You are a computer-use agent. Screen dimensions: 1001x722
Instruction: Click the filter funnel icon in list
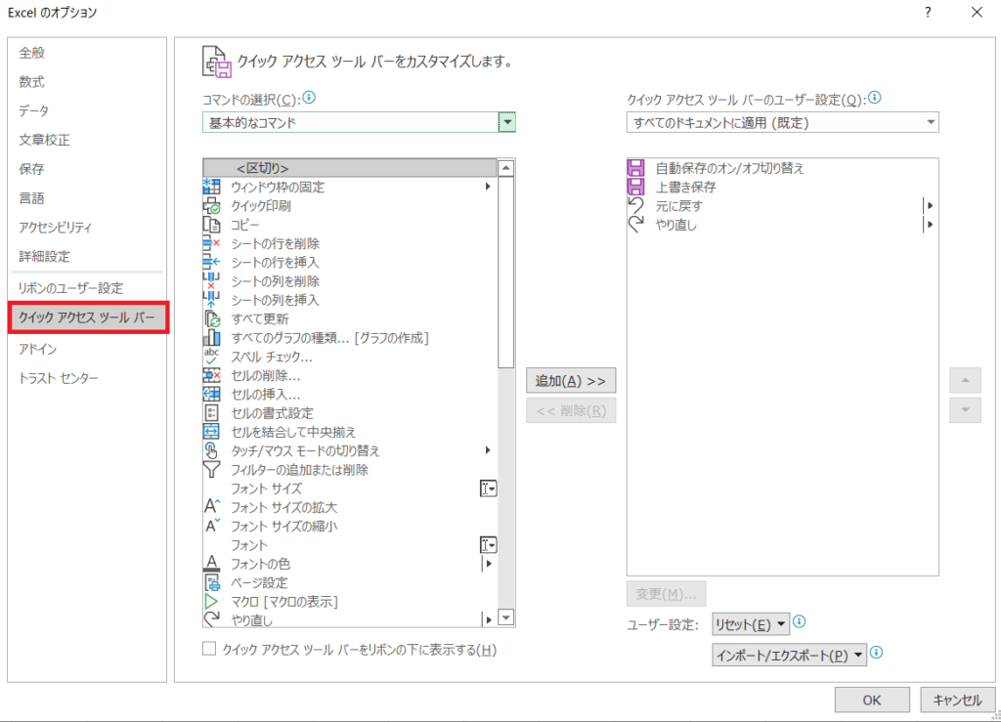point(211,470)
